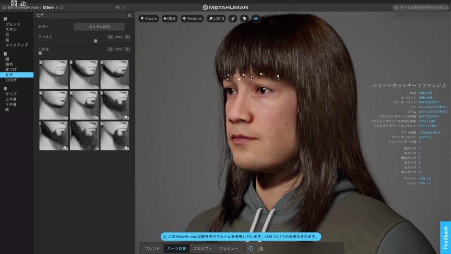Open the Studio lighting dropdown
Viewport: 451px width, 254px height.
coord(149,19)
